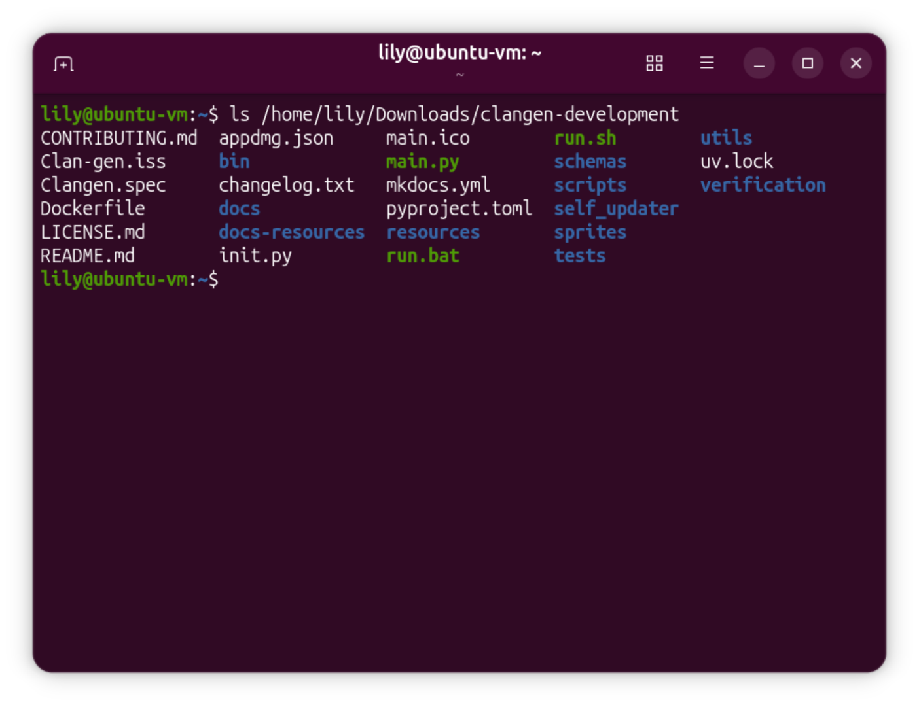Image resolution: width=919 pixels, height=705 pixels.
Task: Click appdmg.json file name
Action: click(x=276, y=138)
